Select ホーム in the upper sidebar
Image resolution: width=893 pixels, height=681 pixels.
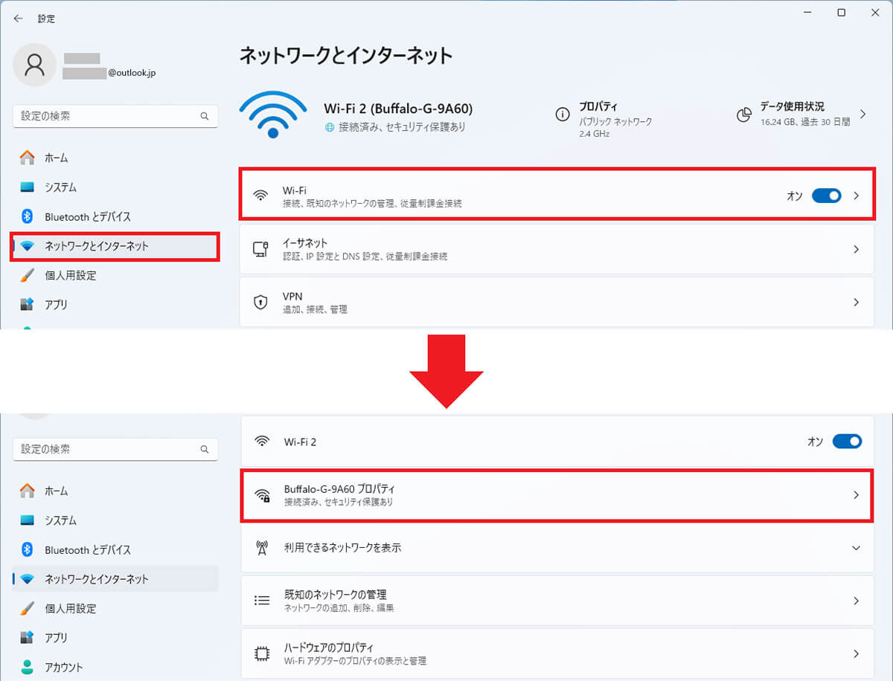[x=115, y=158]
